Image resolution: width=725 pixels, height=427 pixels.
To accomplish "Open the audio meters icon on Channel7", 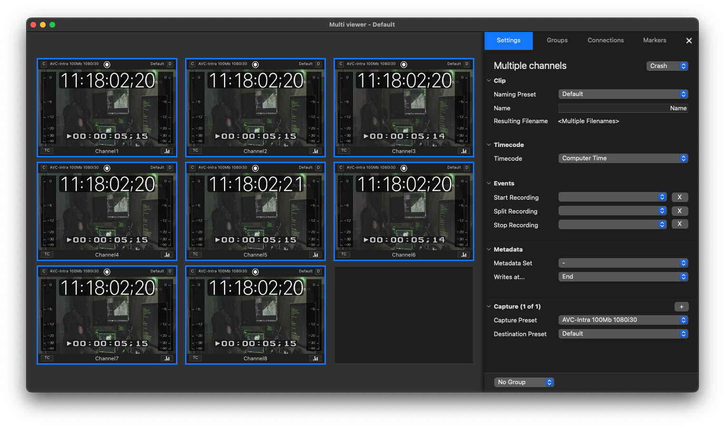I will tap(167, 359).
